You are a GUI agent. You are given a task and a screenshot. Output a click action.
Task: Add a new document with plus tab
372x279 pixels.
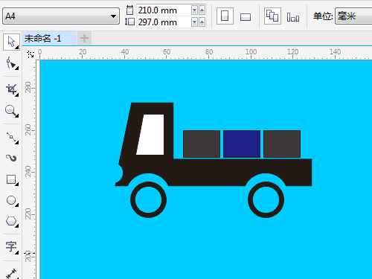point(84,39)
